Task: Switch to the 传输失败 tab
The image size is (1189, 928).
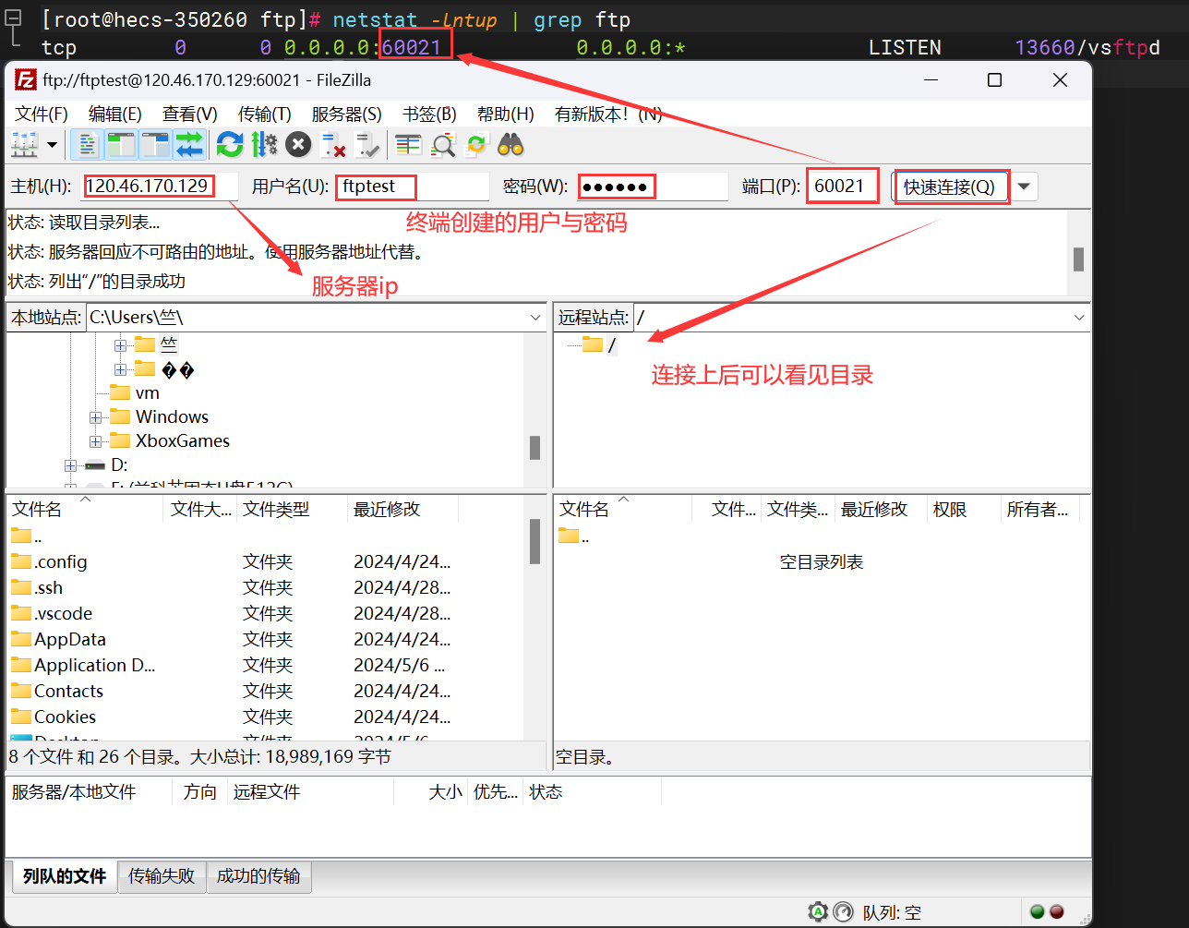Action: pyautogui.click(x=162, y=876)
